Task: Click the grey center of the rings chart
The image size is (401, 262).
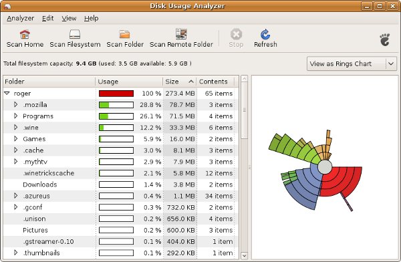Action: tap(325, 167)
